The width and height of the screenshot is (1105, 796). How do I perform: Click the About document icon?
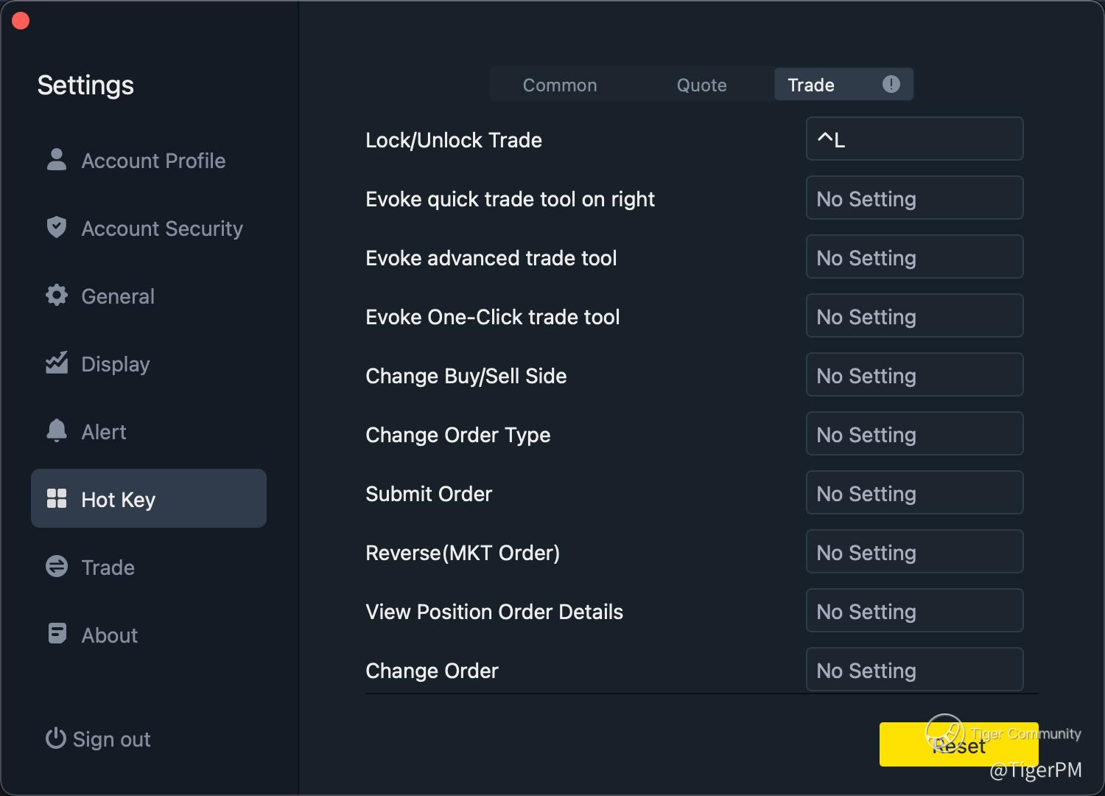57,634
